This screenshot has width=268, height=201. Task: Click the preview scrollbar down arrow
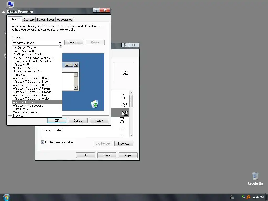pyautogui.click(x=76, y=87)
